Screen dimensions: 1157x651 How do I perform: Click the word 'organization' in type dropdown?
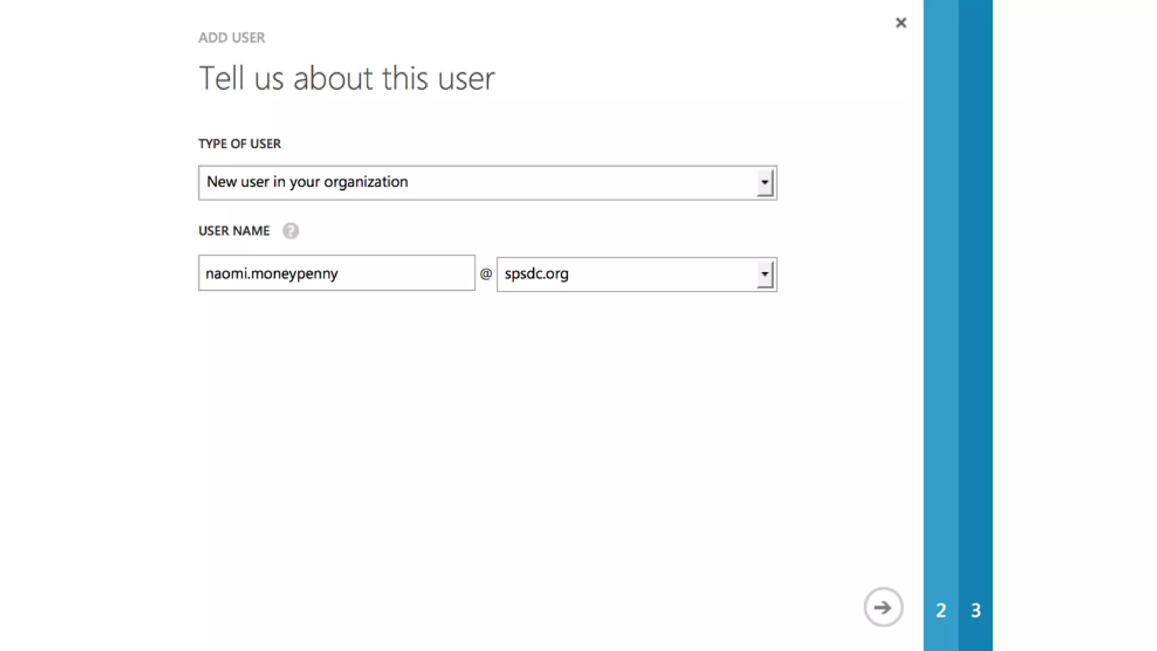click(x=366, y=182)
